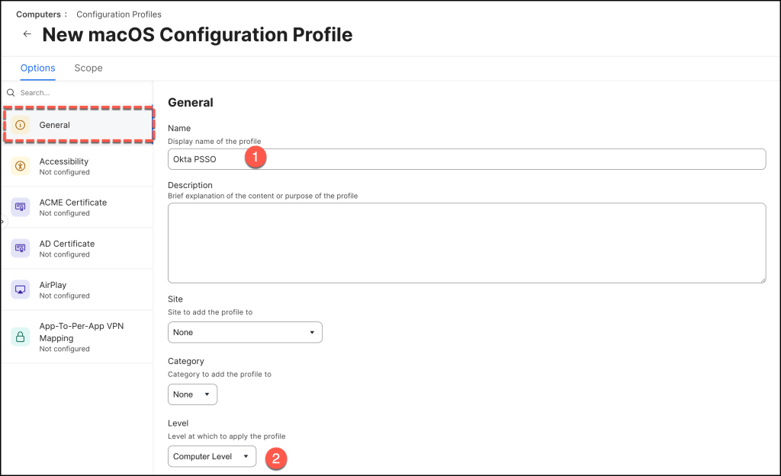Open the Computers breadcrumb link
The width and height of the screenshot is (781, 476).
point(38,14)
